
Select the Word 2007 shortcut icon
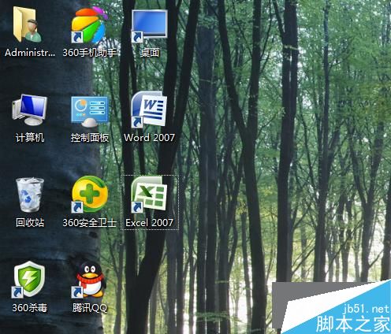click(x=149, y=109)
